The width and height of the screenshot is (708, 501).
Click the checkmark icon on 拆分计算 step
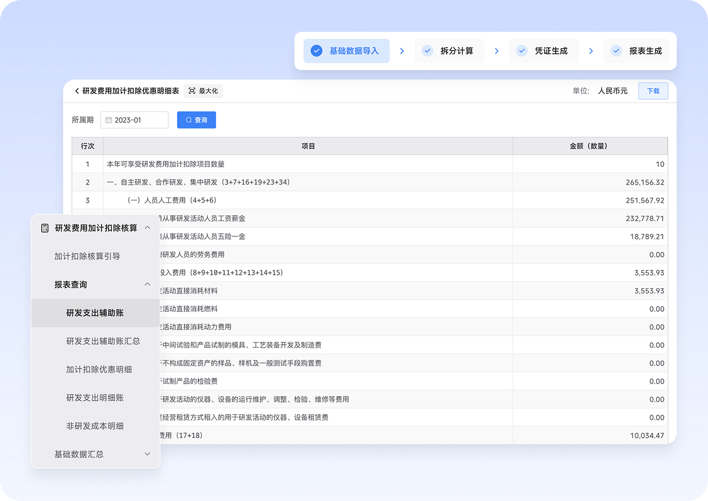(427, 51)
